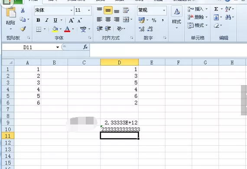Select cell A6 containing 6

(x=28, y=102)
